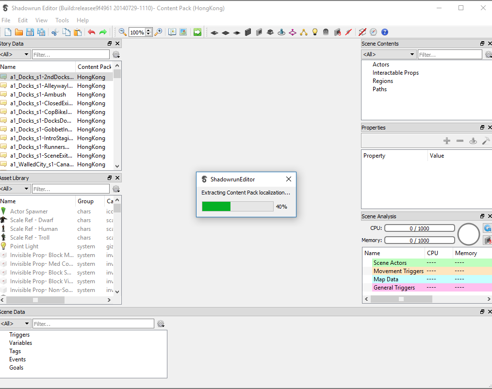The height and width of the screenshot is (389, 492).
Task: Open Asset Library <All> category dropdown
Action: [15, 189]
